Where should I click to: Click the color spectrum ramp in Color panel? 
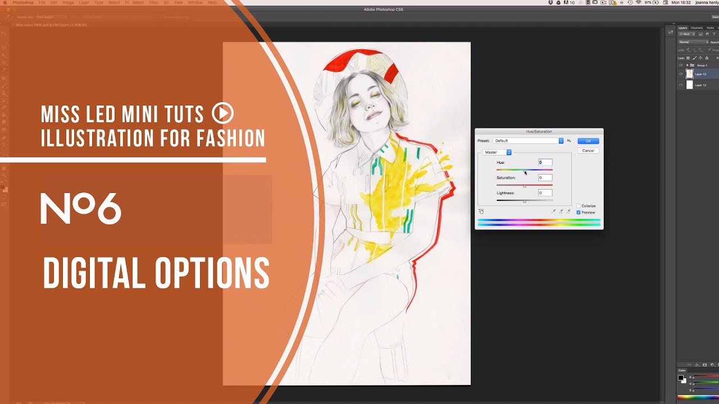click(698, 397)
